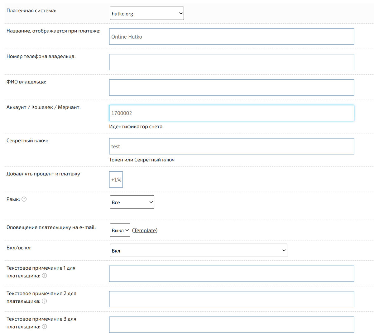Open the e-mail notification dropdown set to Выкл
Screen dimensions: 374x335
(x=120, y=230)
